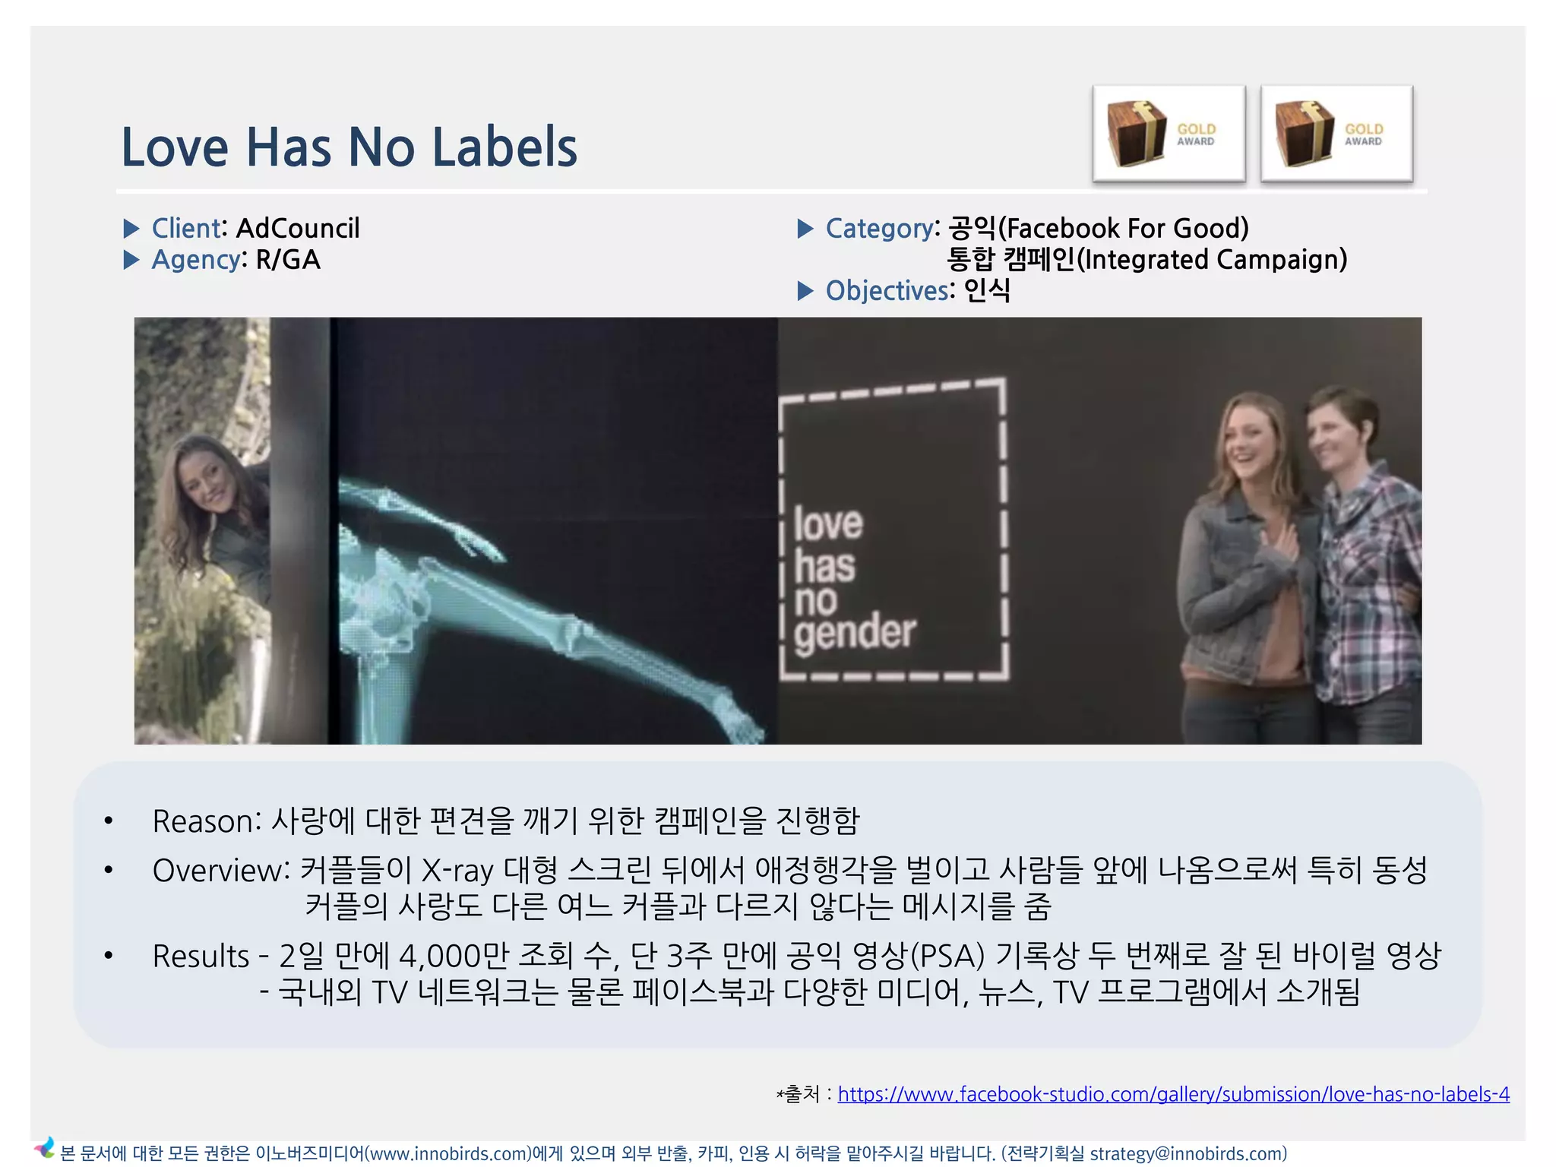Click the Agency: R/GA text

coord(236,260)
